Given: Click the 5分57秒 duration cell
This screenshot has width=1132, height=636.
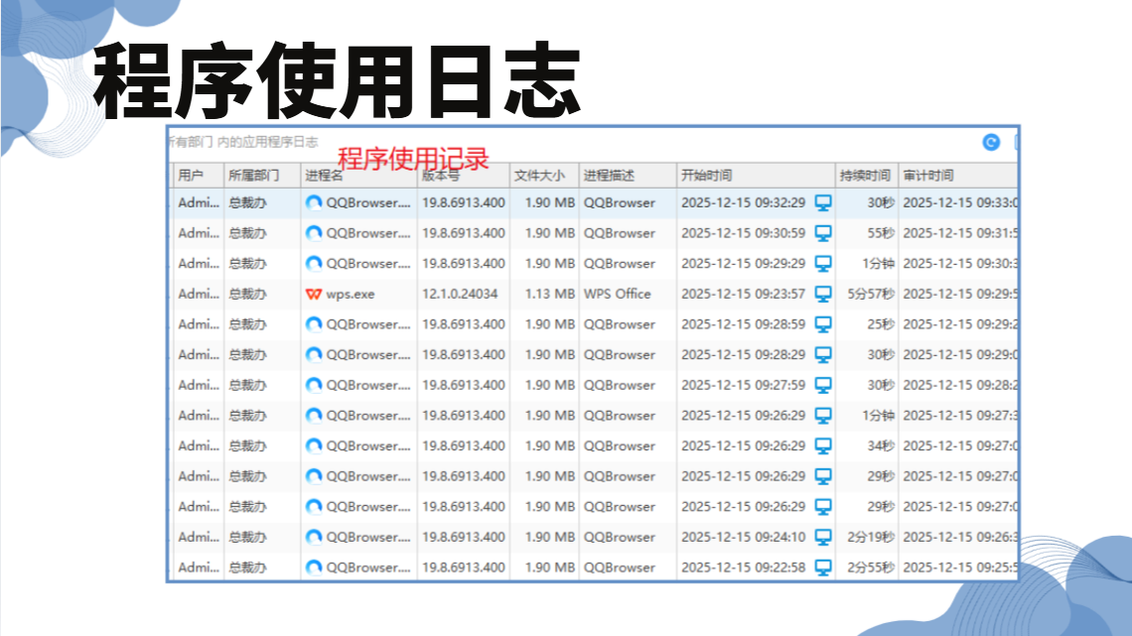Looking at the screenshot, I should [x=871, y=295].
